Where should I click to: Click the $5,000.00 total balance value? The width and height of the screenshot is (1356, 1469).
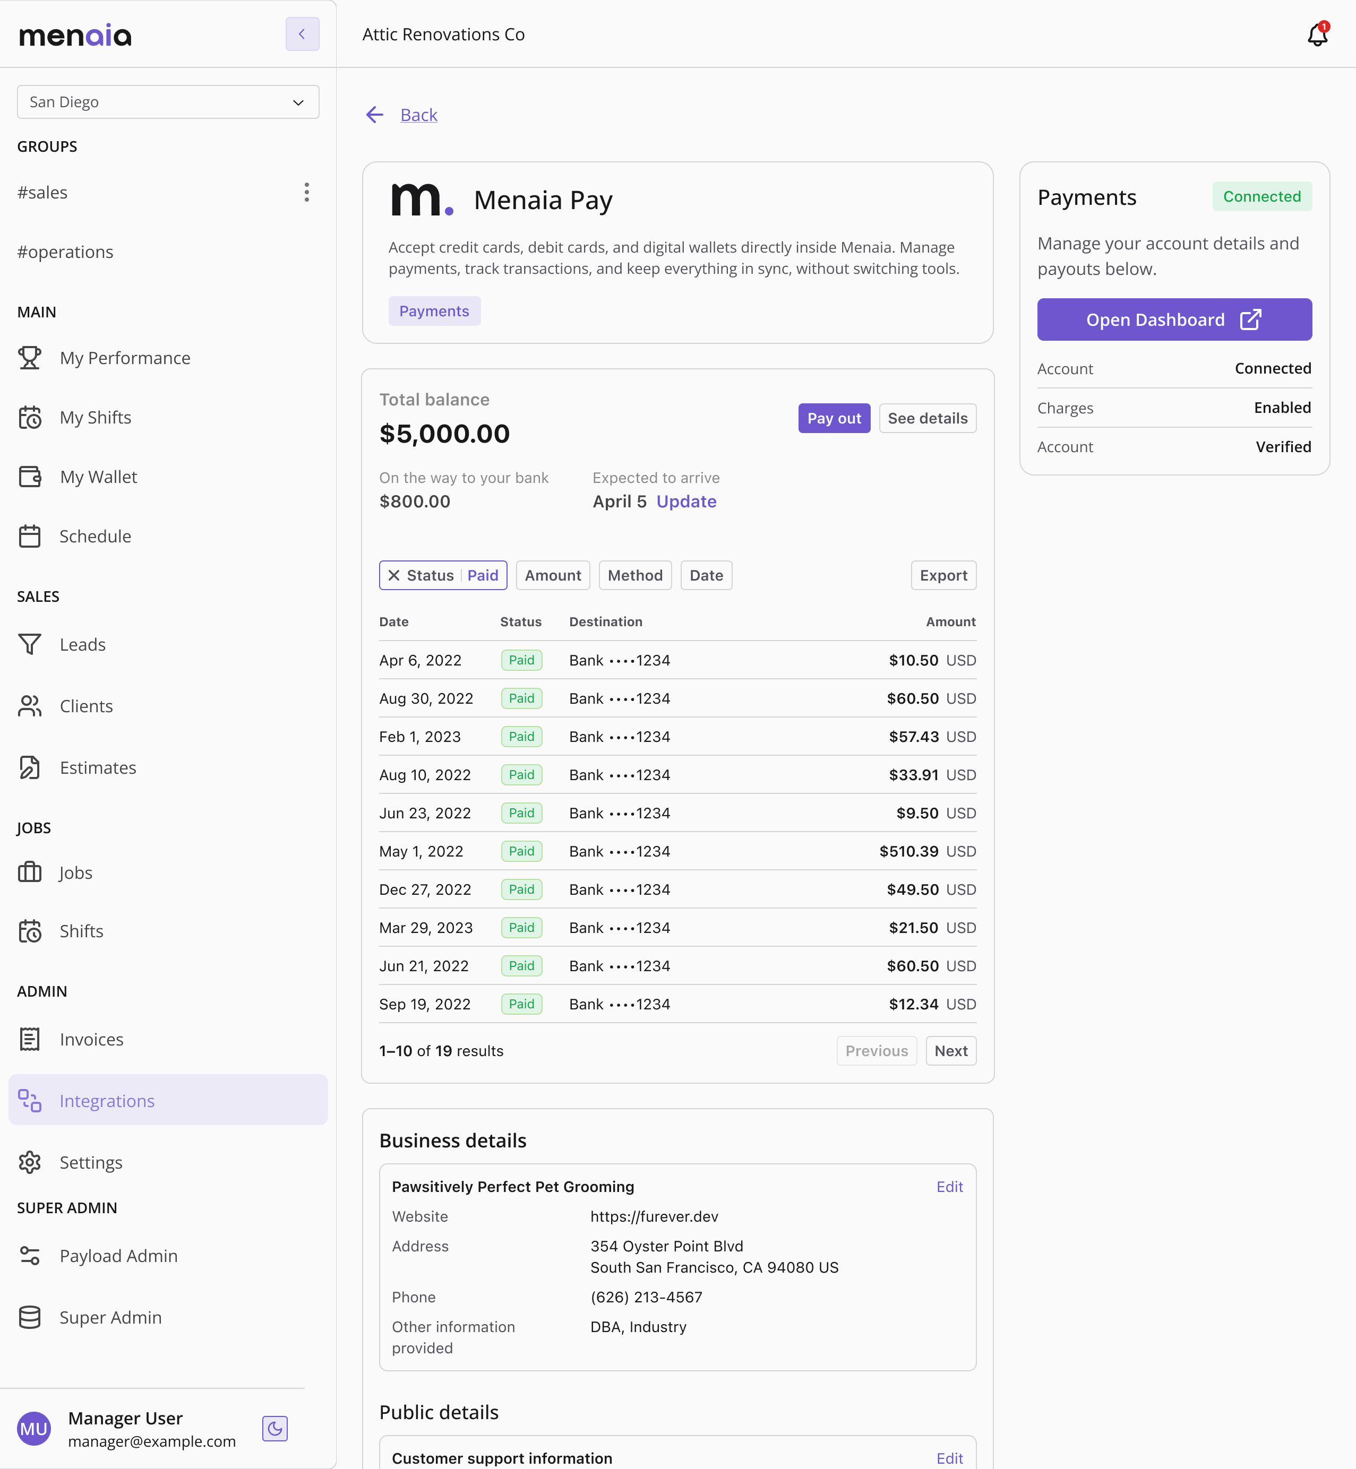445,434
